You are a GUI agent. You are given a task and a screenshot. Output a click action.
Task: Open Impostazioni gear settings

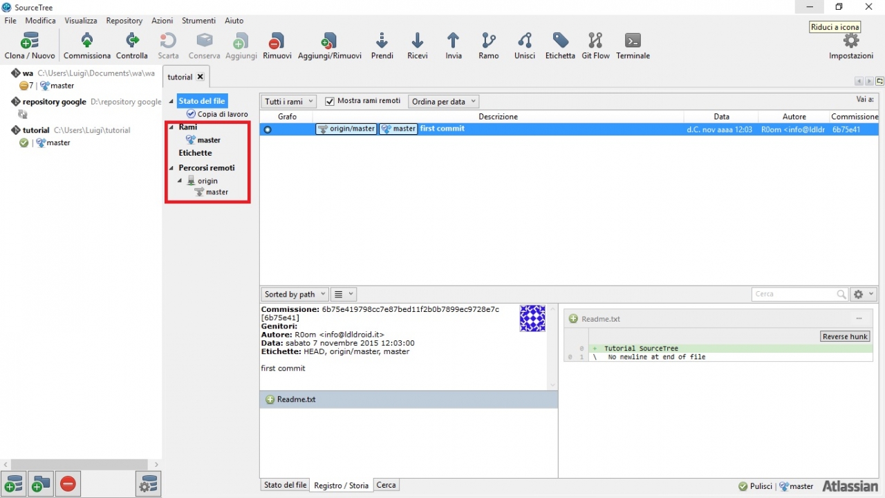point(851,41)
